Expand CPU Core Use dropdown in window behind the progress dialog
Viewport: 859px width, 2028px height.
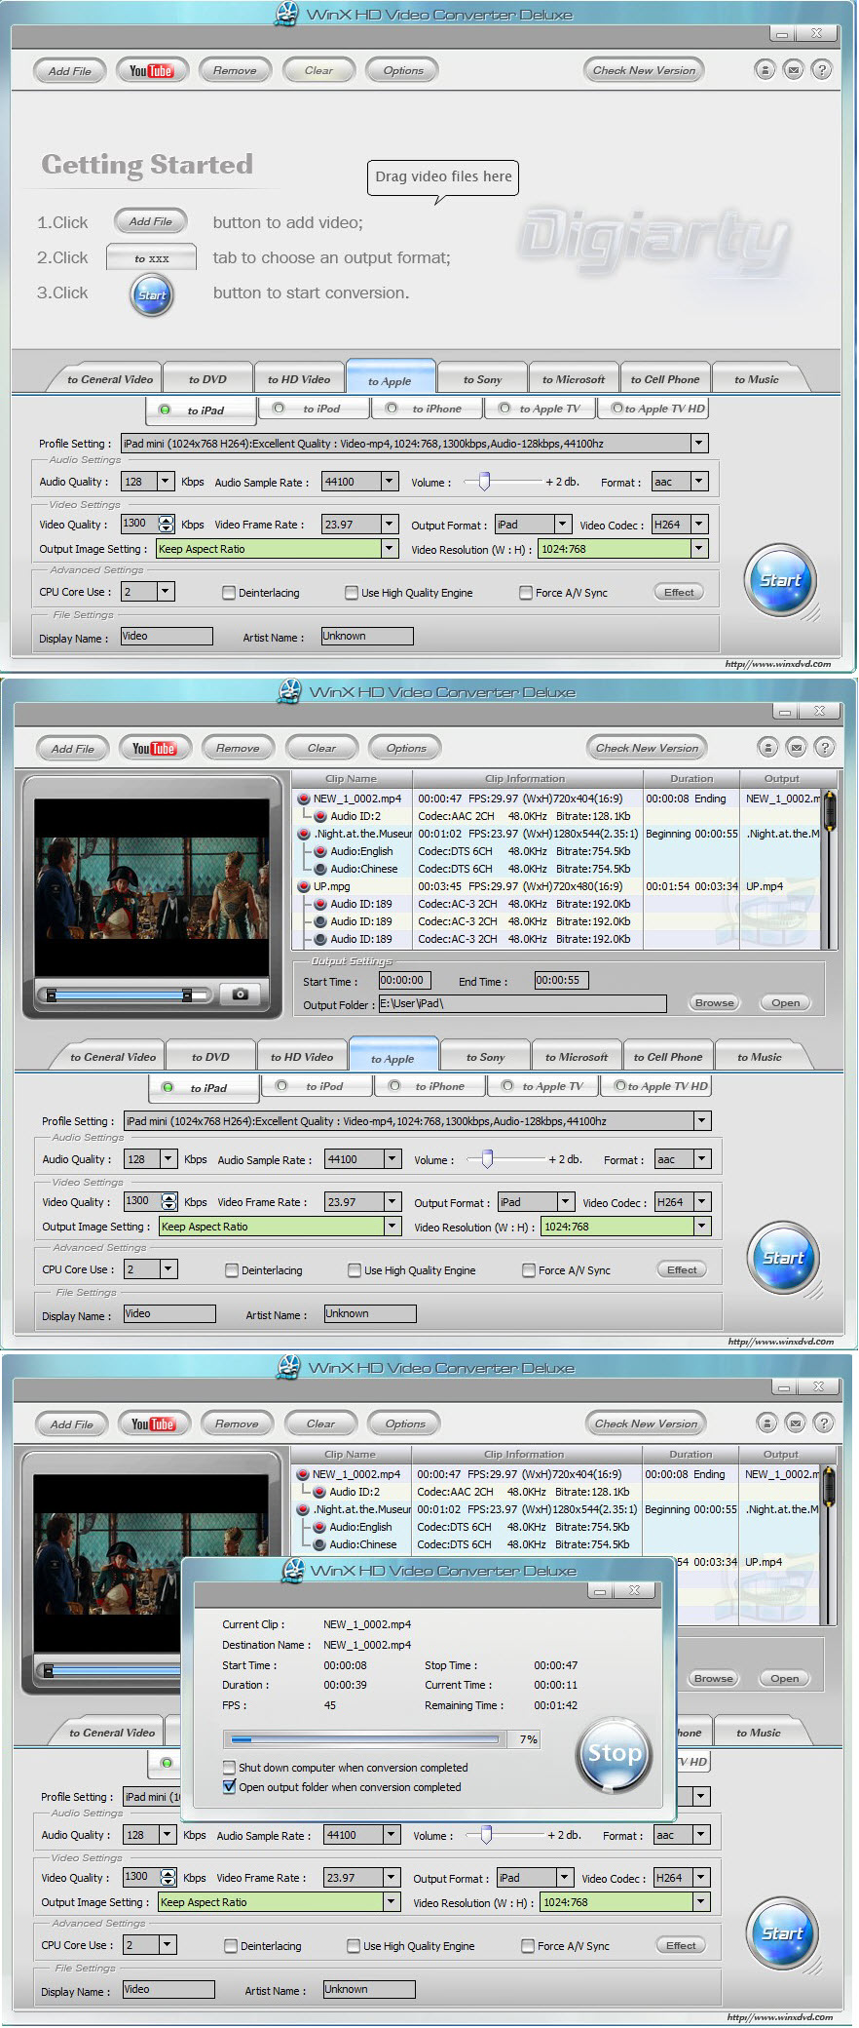click(x=168, y=1944)
